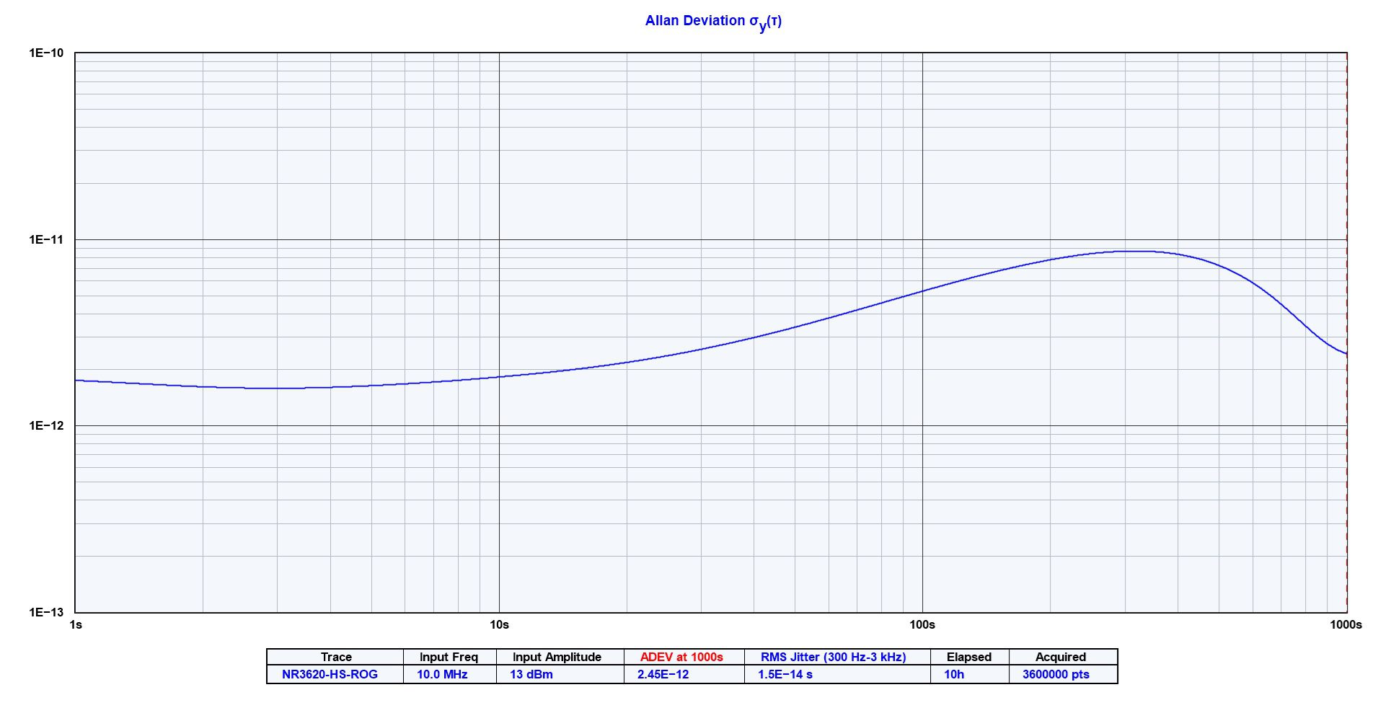Screen dimensions: 1391x726
Task: Select the 2.45E−12 ADEV value
Action: tap(663, 675)
